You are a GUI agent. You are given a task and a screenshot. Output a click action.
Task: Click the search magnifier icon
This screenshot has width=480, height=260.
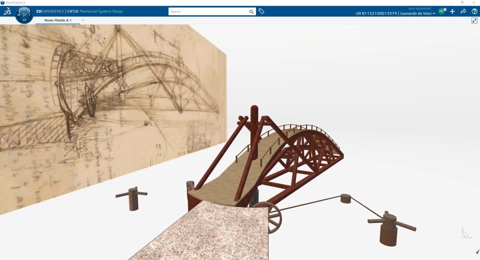[x=251, y=11]
